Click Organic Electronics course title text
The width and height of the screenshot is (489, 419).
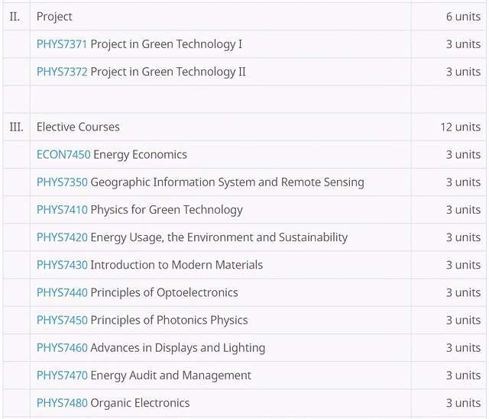coord(140,403)
